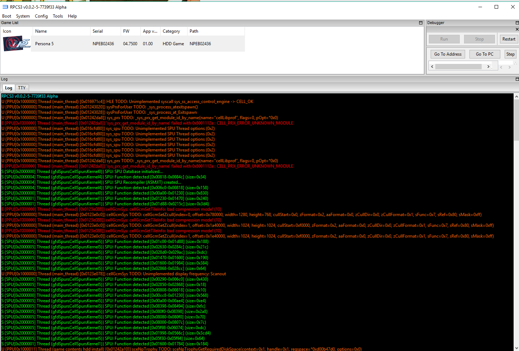This screenshot has width=519, height=351.
Task: Expand the Help menu
Action: (x=72, y=16)
